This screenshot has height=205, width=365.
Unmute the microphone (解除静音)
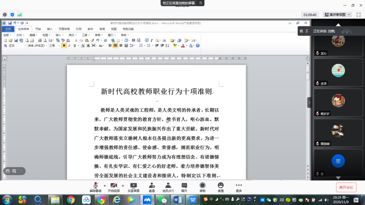click(x=95, y=186)
